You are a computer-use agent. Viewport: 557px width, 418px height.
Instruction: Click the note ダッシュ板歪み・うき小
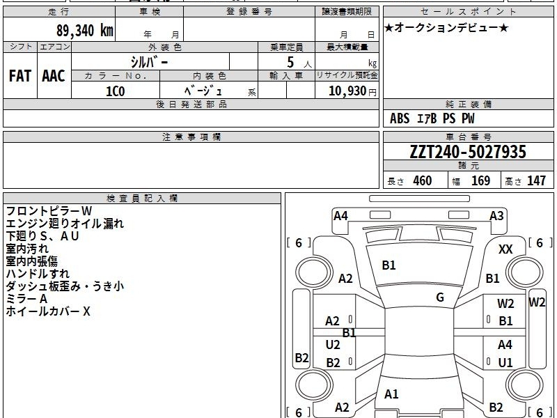click(65, 286)
